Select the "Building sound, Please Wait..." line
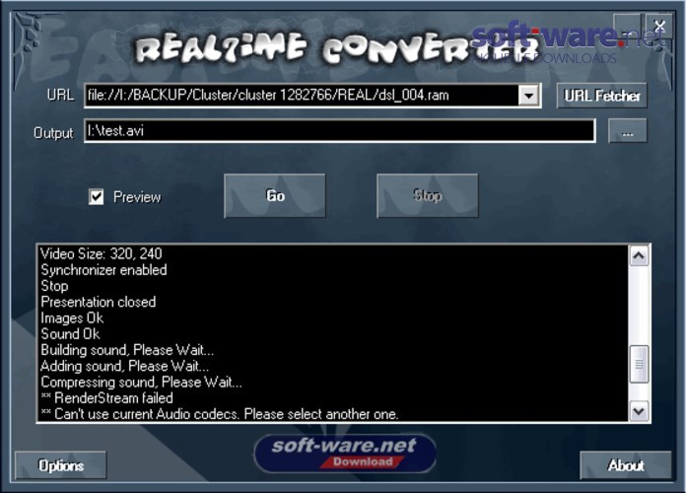The image size is (686, 493). click(x=127, y=350)
